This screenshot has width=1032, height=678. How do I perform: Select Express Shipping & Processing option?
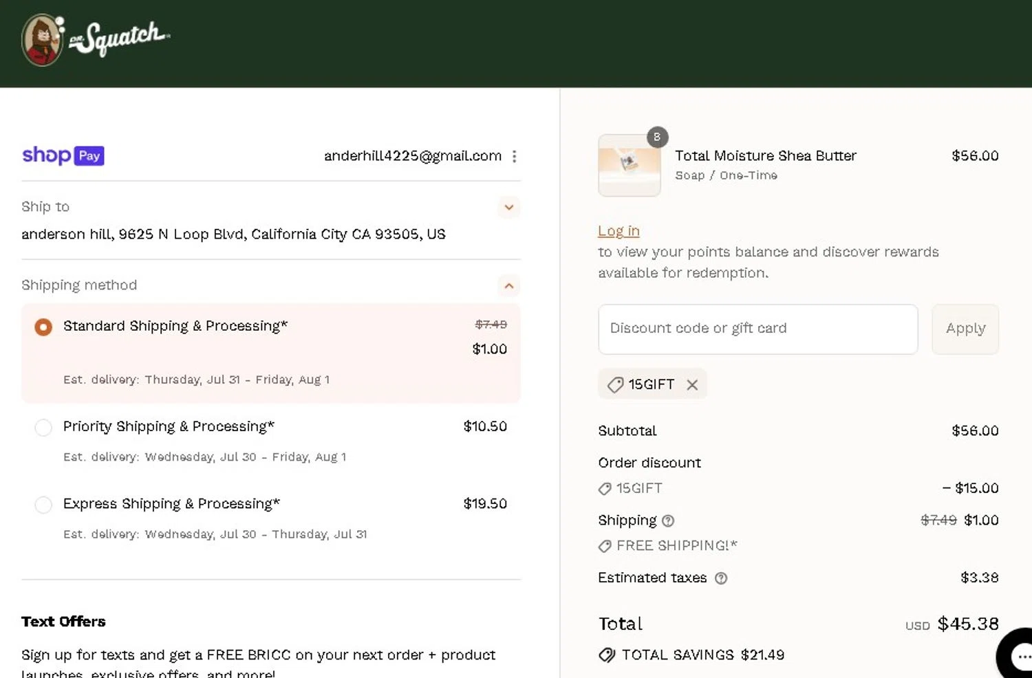pyautogui.click(x=43, y=505)
